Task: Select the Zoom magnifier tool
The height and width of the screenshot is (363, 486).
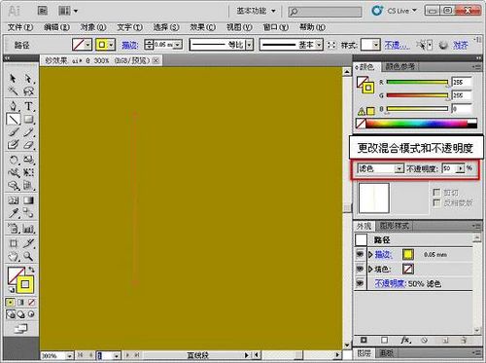Action: point(28,256)
